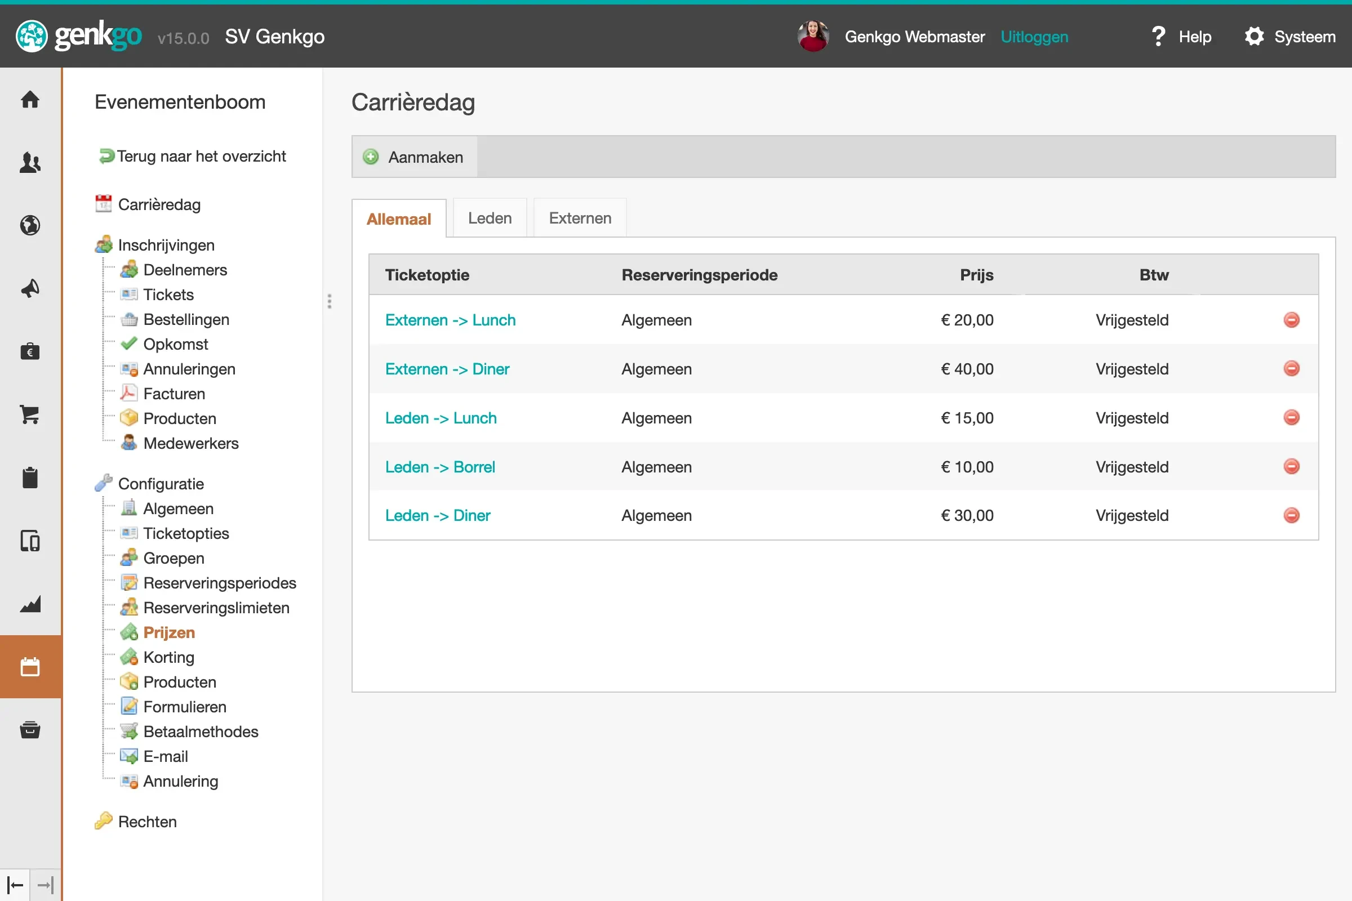Remove the Leden -> Diner price
Screen dimensions: 1352x901
1291,515
